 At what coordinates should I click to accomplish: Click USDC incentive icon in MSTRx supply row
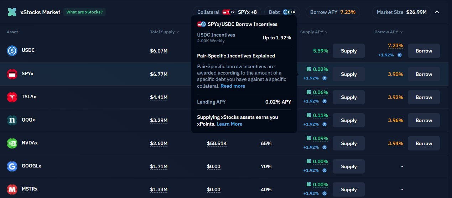tap(324, 193)
